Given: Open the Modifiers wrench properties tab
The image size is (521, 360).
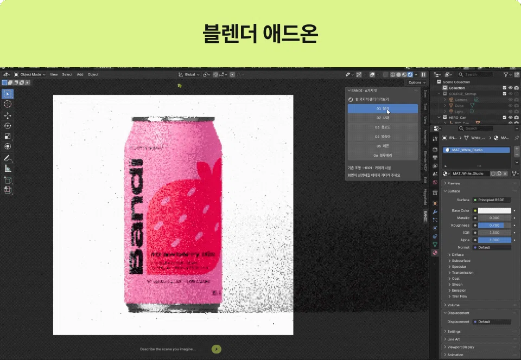Looking at the screenshot, I should click(435, 211).
